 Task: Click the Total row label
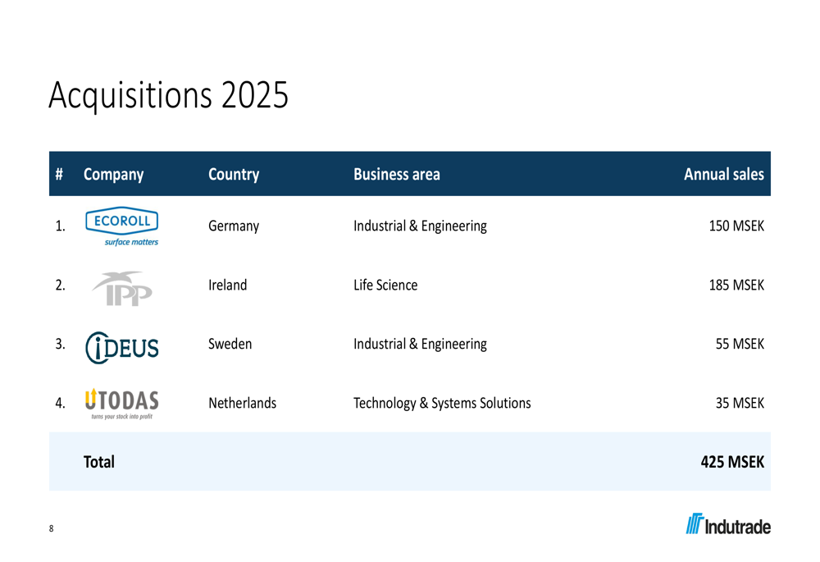tap(99, 462)
